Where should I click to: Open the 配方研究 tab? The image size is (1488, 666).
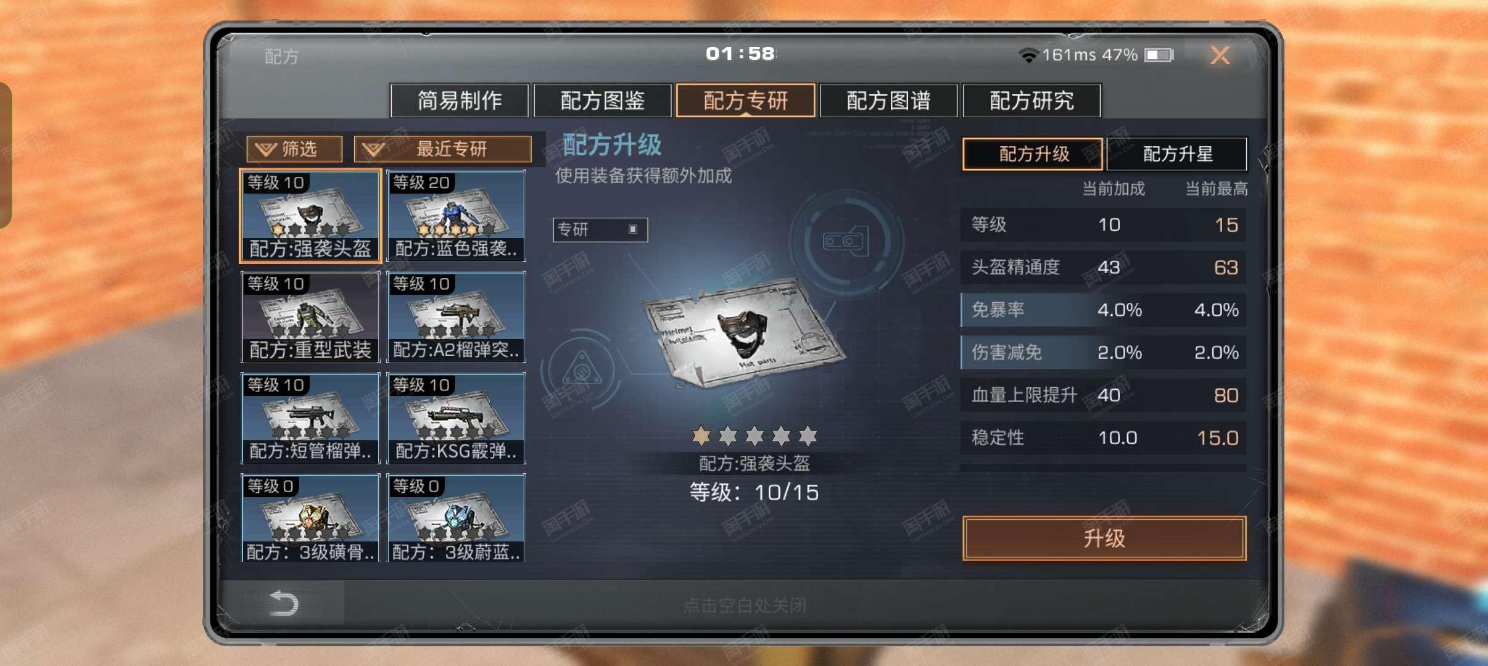point(1031,101)
